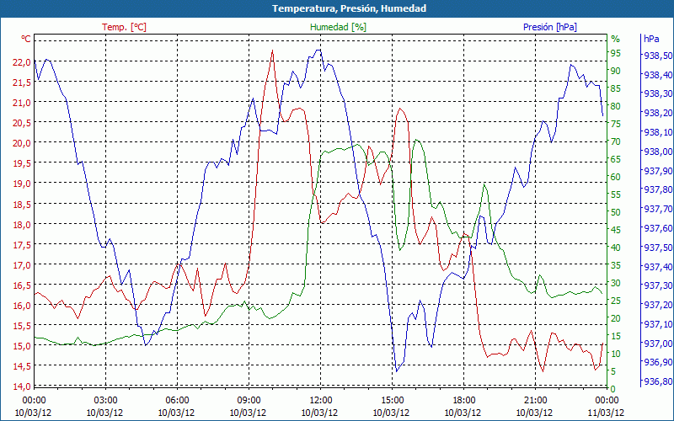The height and width of the screenshot is (421, 674).
Task: Click the "16,0" temperature axis value
Action: point(22,306)
